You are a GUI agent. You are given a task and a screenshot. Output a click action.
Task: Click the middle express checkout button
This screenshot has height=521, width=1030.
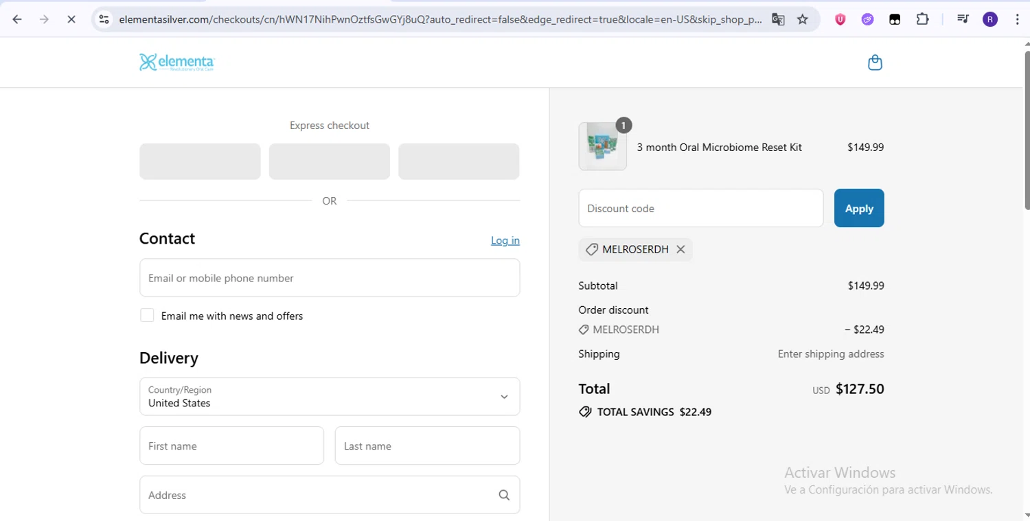click(330, 161)
